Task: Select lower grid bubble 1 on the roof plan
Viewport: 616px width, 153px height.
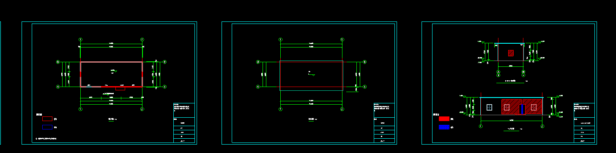Action: [280, 109]
